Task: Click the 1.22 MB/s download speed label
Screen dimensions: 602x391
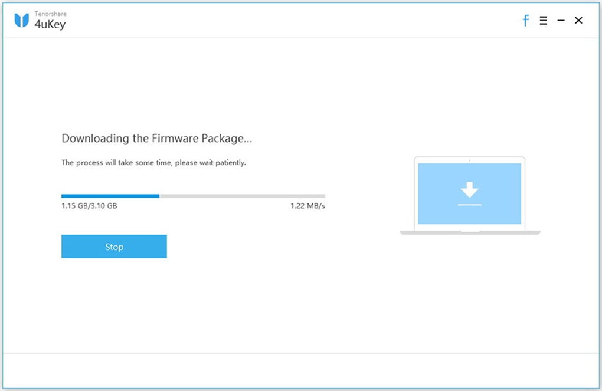Action: tap(307, 206)
